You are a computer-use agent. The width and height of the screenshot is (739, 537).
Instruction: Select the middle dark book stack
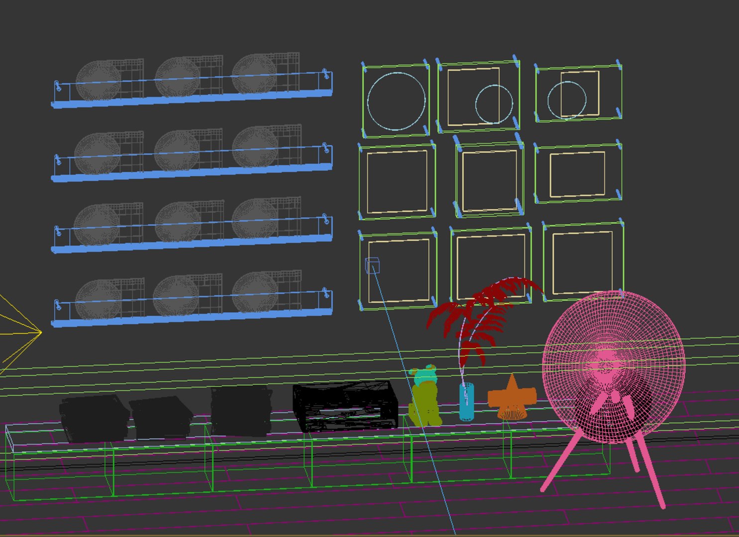pyautogui.click(x=160, y=418)
